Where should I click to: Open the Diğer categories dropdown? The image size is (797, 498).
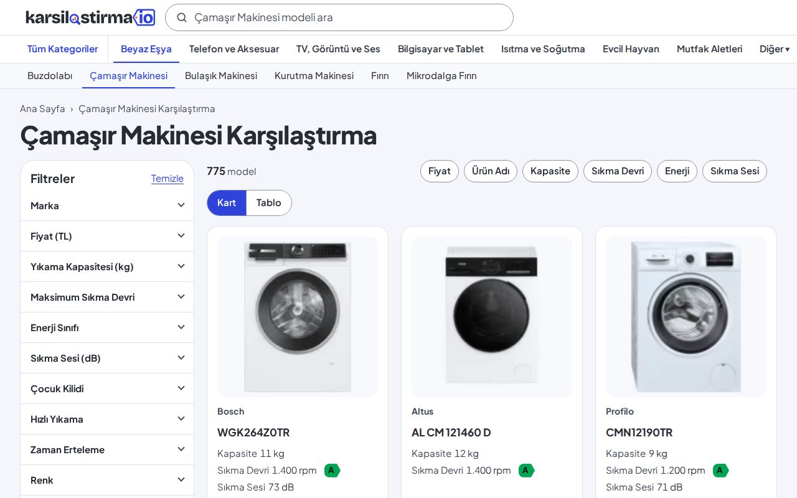coord(775,49)
